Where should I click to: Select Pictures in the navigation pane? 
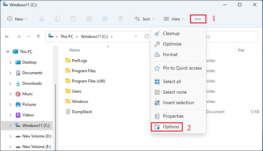tap(29, 105)
